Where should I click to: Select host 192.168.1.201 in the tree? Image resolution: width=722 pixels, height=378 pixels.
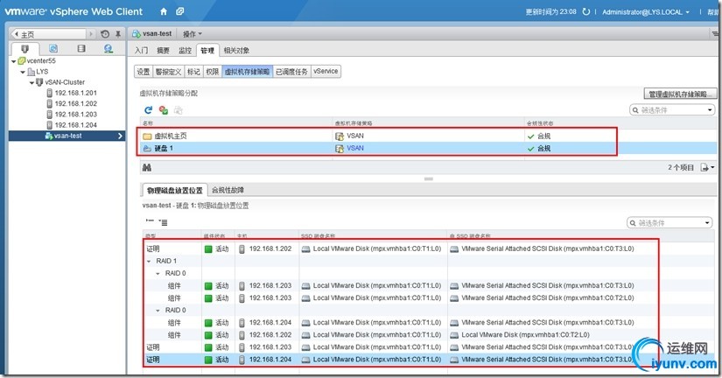[75, 93]
